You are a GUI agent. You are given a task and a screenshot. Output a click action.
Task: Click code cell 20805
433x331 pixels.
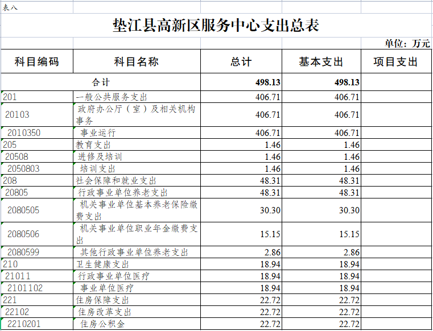click(x=37, y=192)
